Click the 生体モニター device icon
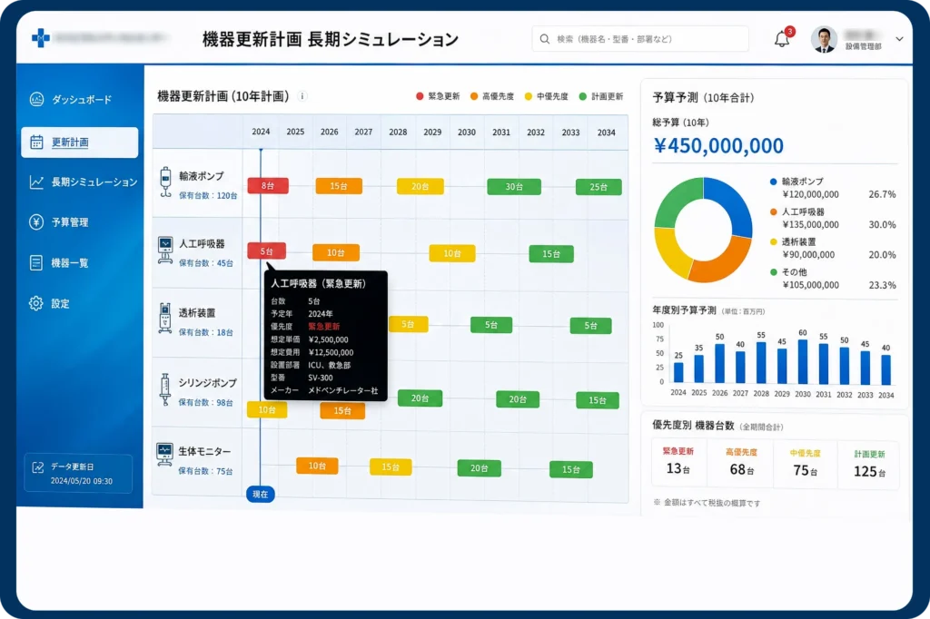 point(164,454)
